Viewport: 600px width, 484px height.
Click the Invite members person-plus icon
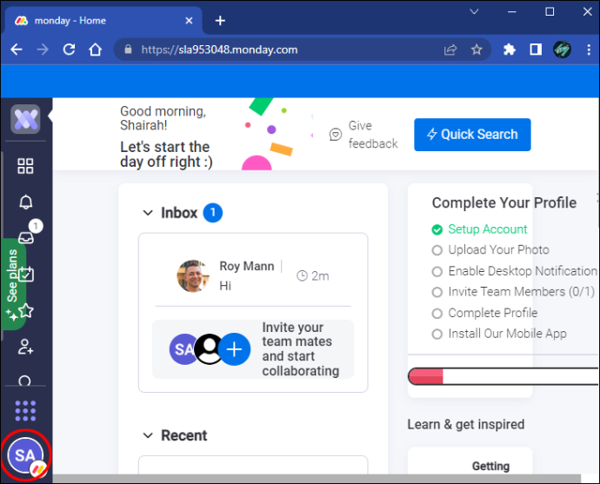25,347
